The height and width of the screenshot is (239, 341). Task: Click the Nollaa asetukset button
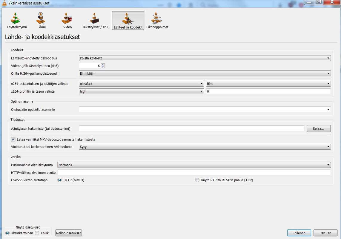68,233
